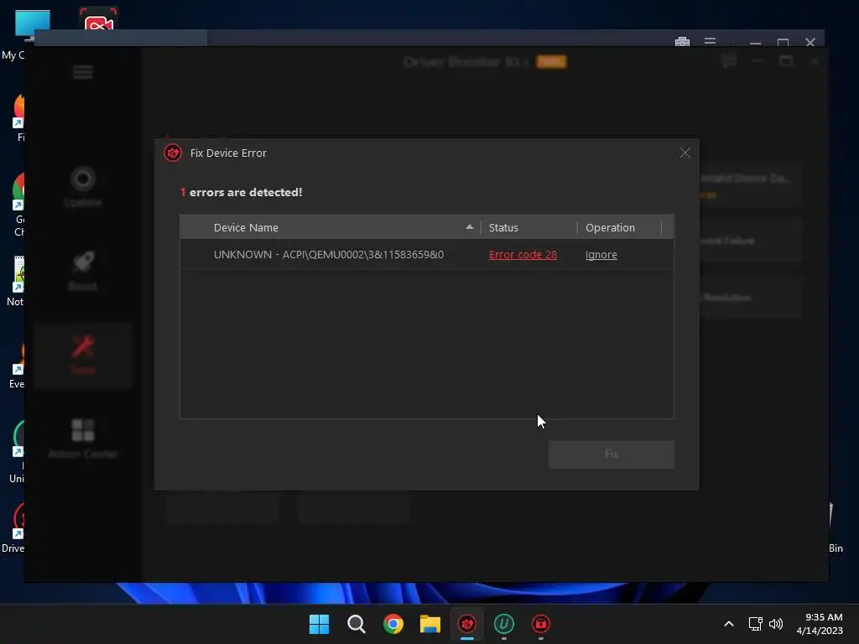This screenshot has width=859, height=644.
Task: Open the Driver Booster hamburger menu
Action: (x=83, y=72)
